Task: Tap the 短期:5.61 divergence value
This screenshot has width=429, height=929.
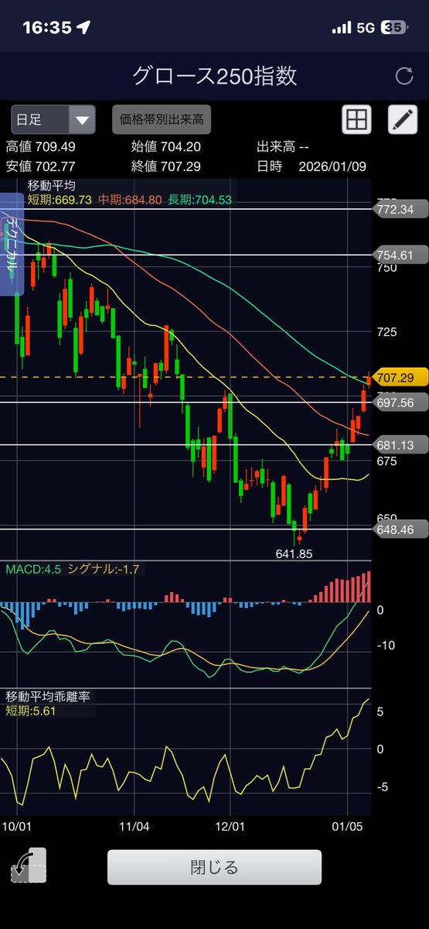Action: point(32,710)
